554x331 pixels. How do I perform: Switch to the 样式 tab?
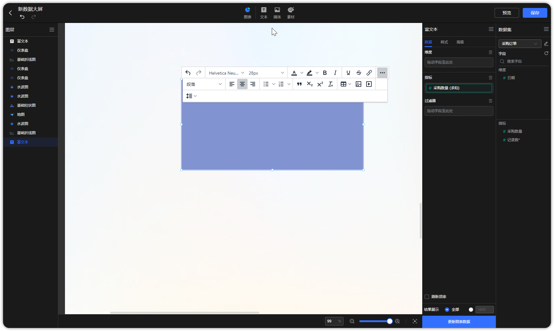(444, 42)
